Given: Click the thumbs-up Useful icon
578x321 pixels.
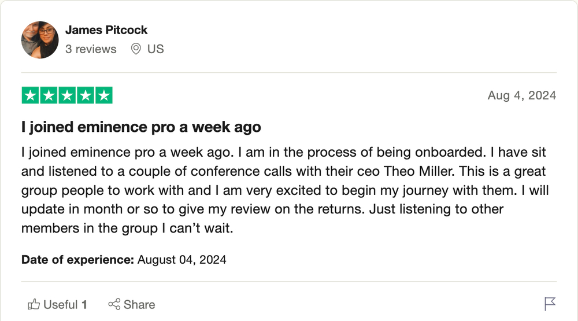Looking at the screenshot, I should coord(34,304).
